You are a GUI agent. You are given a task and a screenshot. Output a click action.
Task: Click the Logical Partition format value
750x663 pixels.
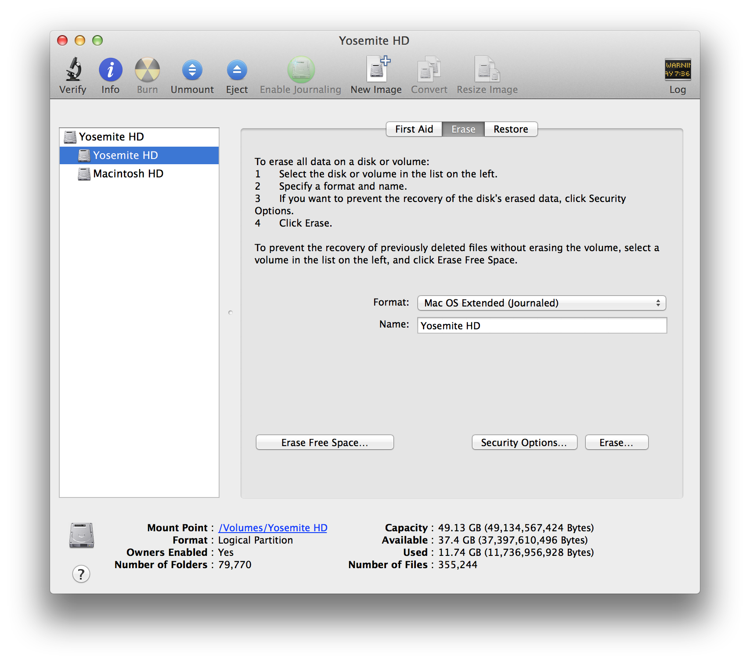[256, 540]
